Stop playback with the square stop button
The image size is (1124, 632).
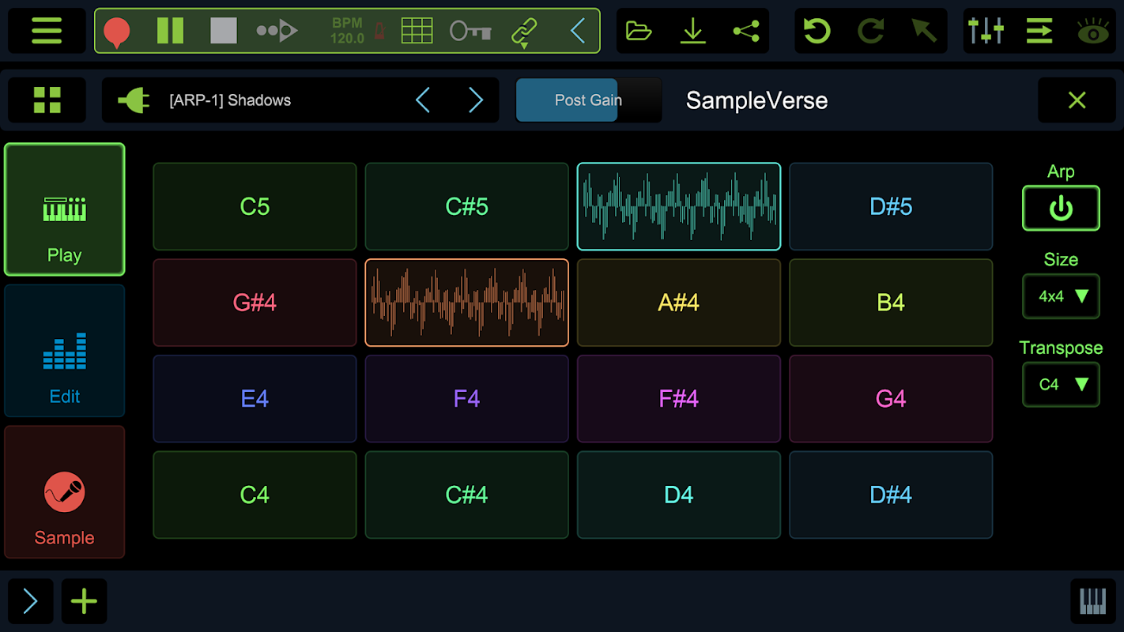point(224,31)
